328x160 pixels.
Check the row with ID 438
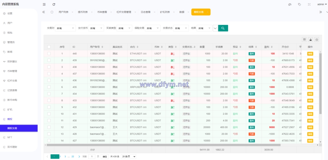49,67
